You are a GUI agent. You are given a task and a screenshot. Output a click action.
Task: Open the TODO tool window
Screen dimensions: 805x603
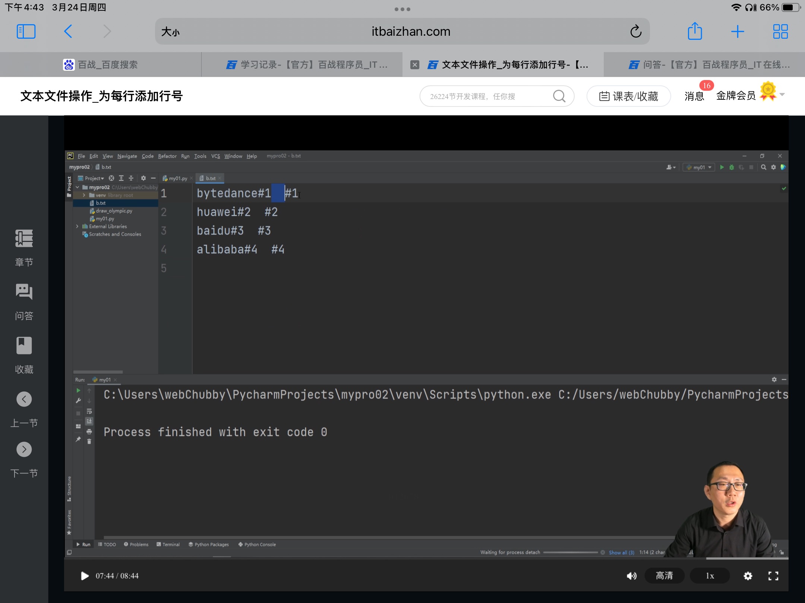pyautogui.click(x=107, y=545)
